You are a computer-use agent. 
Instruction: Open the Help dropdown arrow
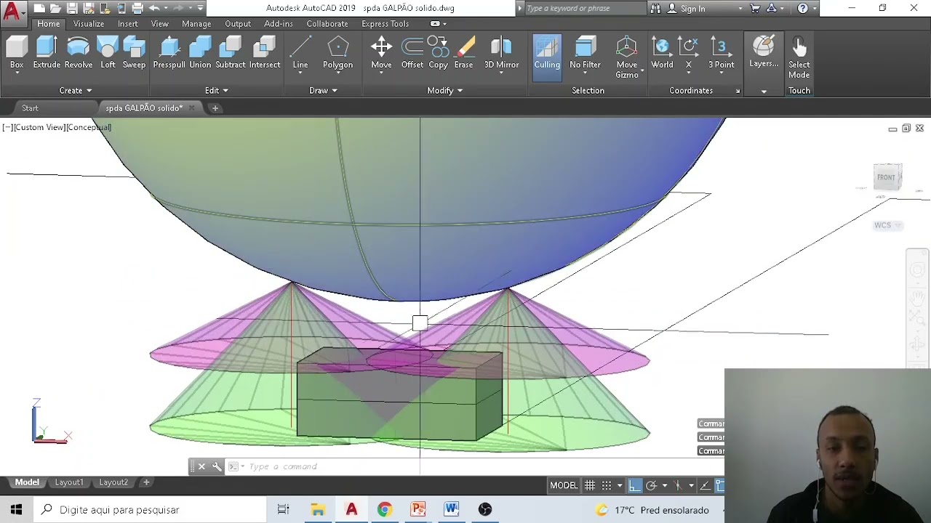tap(814, 8)
